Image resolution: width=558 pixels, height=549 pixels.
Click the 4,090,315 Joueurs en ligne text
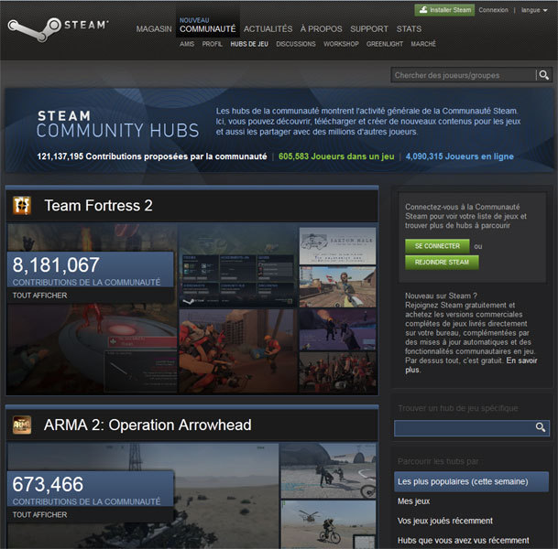tap(459, 156)
